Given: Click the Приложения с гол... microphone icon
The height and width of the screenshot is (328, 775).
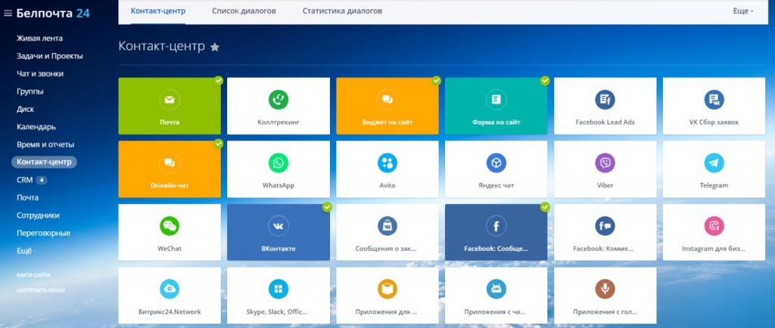Looking at the screenshot, I should [x=605, y=289].
